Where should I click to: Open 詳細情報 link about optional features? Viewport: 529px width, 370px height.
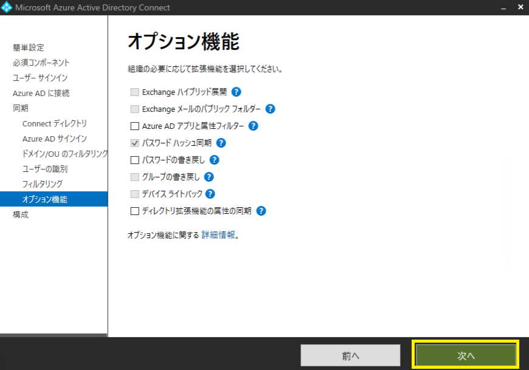coord(218,235)
